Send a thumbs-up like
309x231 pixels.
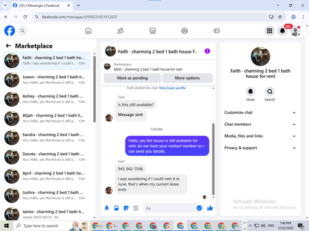point(210,208)
